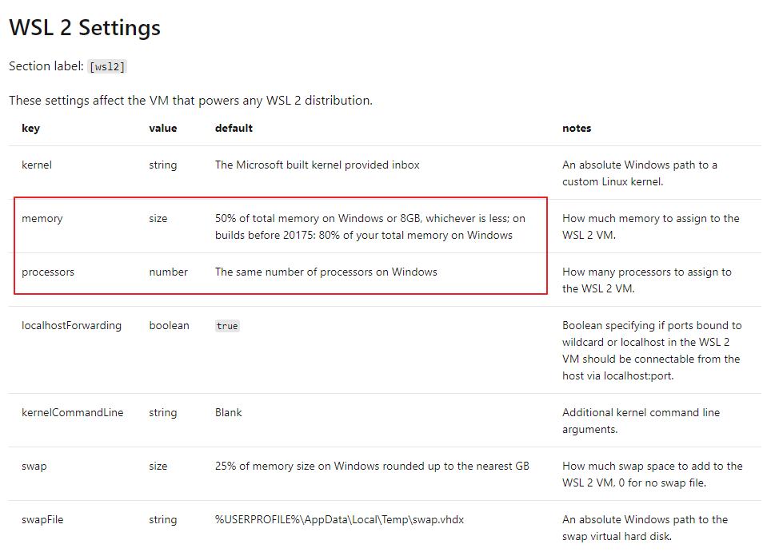
Task: Click the 'kernel' key cell
Action: (37, 165)
